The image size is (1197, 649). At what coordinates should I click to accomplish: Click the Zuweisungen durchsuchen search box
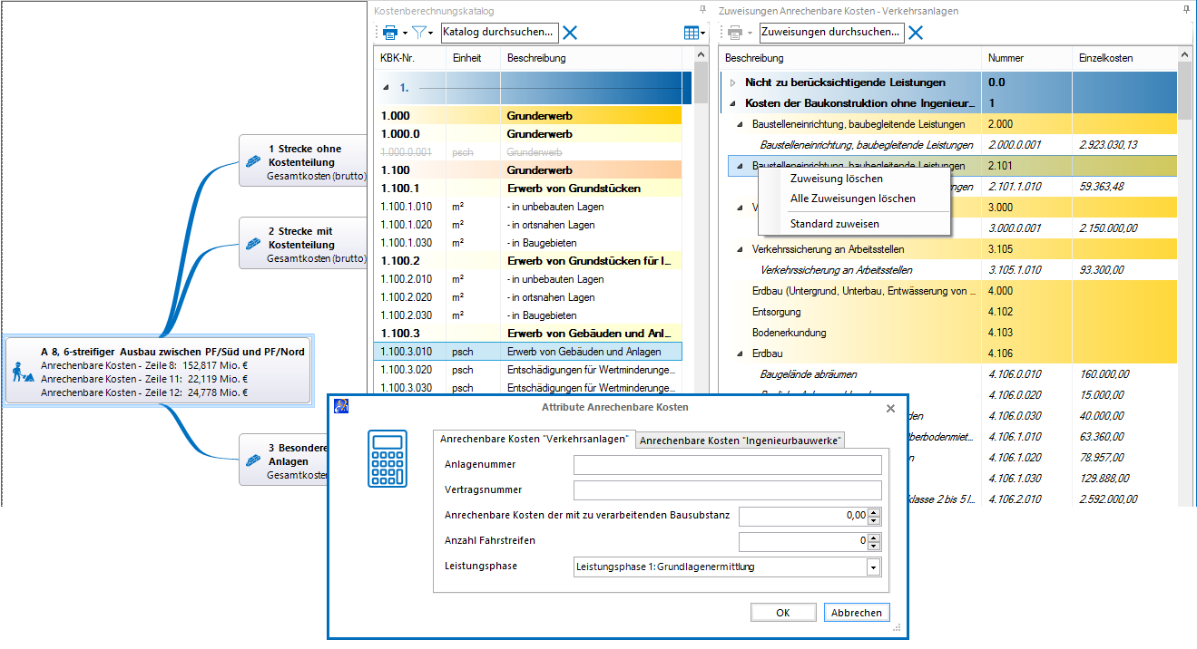point(831,33)
